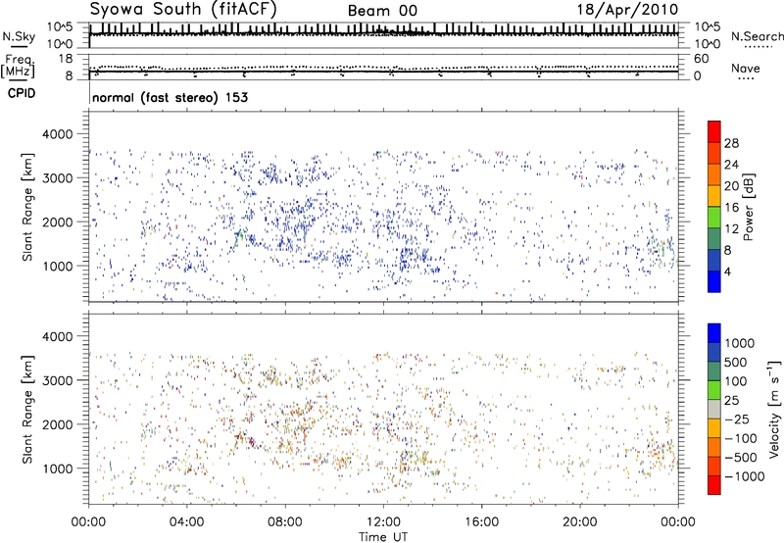The height and width of the screenshot is (543, 784).
Task: Click the "3000" tick on the Power panel
Action: [x=58, y=178]
